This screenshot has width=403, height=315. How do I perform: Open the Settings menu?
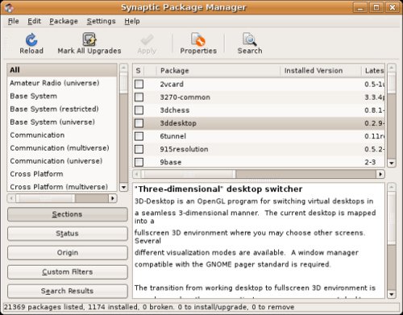pyautogui.click(x=101, y=21)
